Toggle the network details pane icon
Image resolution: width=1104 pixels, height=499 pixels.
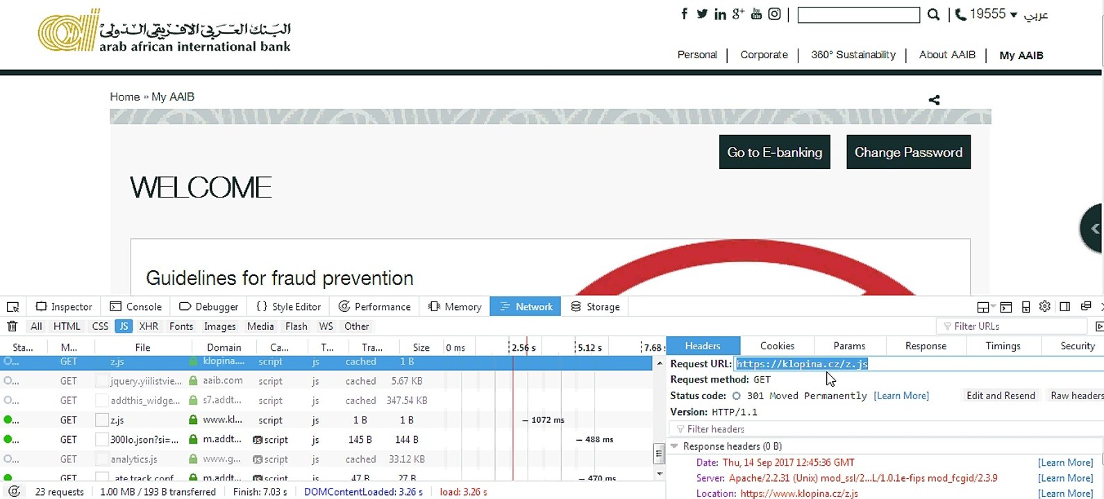tap(1098, 326)
